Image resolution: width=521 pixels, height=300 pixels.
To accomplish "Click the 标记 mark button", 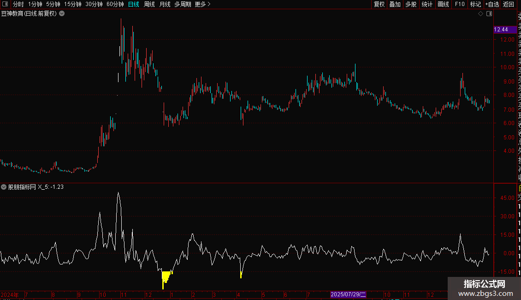I will (x=475, y=4).
